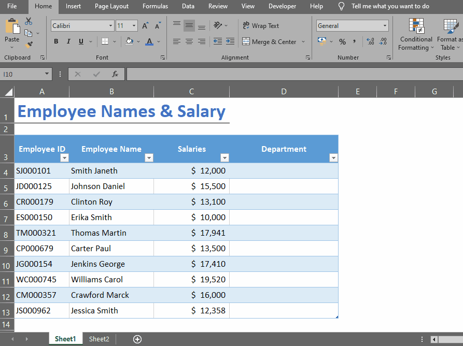Switch to the Formulas ribbon tab
The image size is (463, 346).
155,6
